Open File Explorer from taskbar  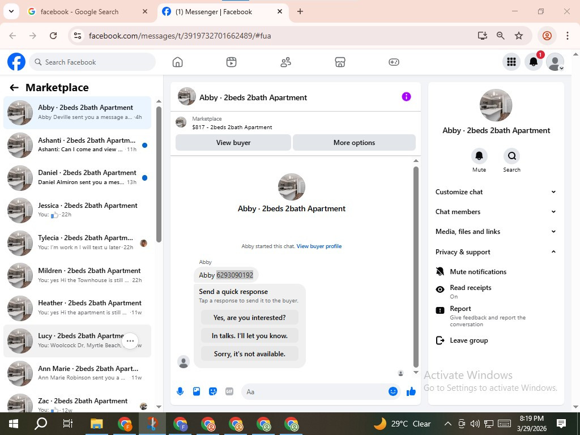point(96,424)
